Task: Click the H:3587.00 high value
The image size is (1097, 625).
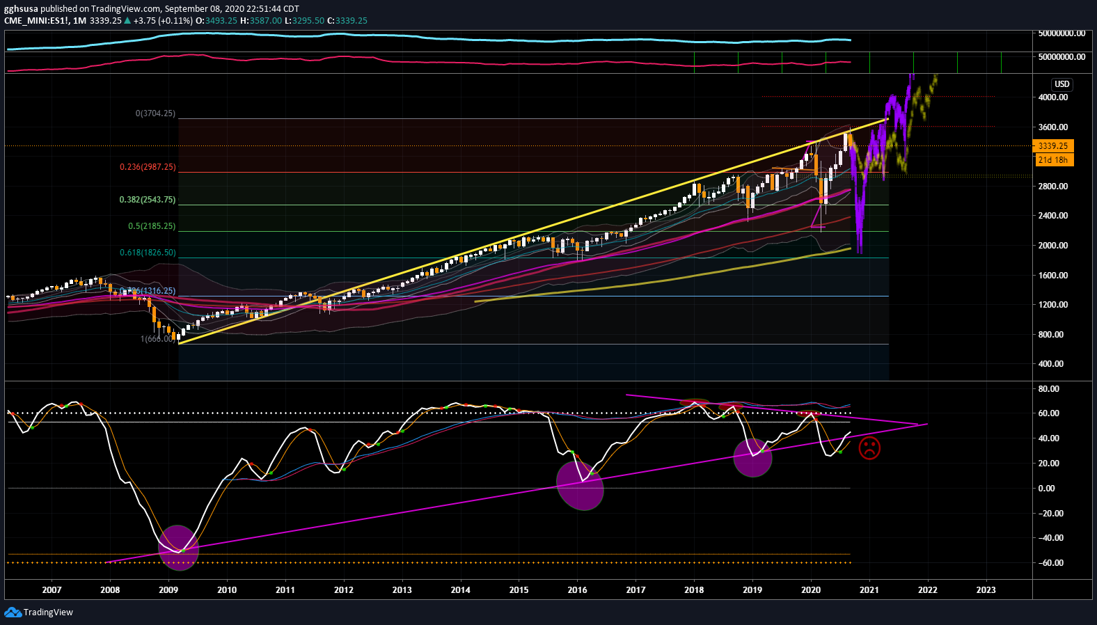Action: 261,21
